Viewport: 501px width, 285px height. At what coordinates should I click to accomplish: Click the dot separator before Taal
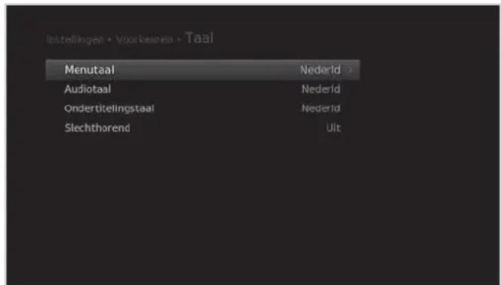click(x=179, y=40)
